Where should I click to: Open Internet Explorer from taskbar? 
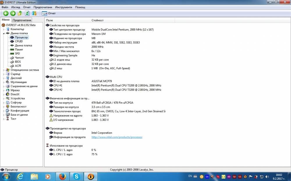point(20,177)
